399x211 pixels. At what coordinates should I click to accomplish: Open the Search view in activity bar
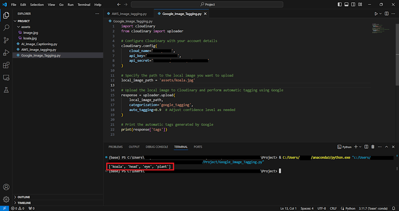pyautogui.click(x=6, y=27)
